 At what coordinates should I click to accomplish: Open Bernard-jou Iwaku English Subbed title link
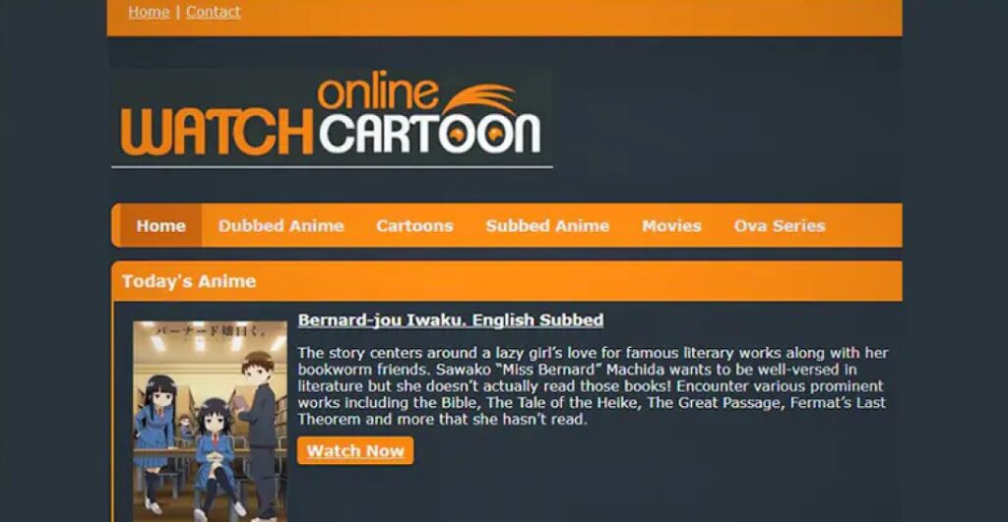tap(451, 319)
